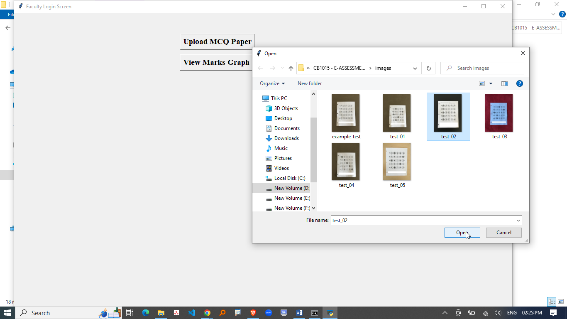The height and width of the screenshot is (319, 567).
Task: Open recent locations dropdown arrow
Action: pos(282,68)
